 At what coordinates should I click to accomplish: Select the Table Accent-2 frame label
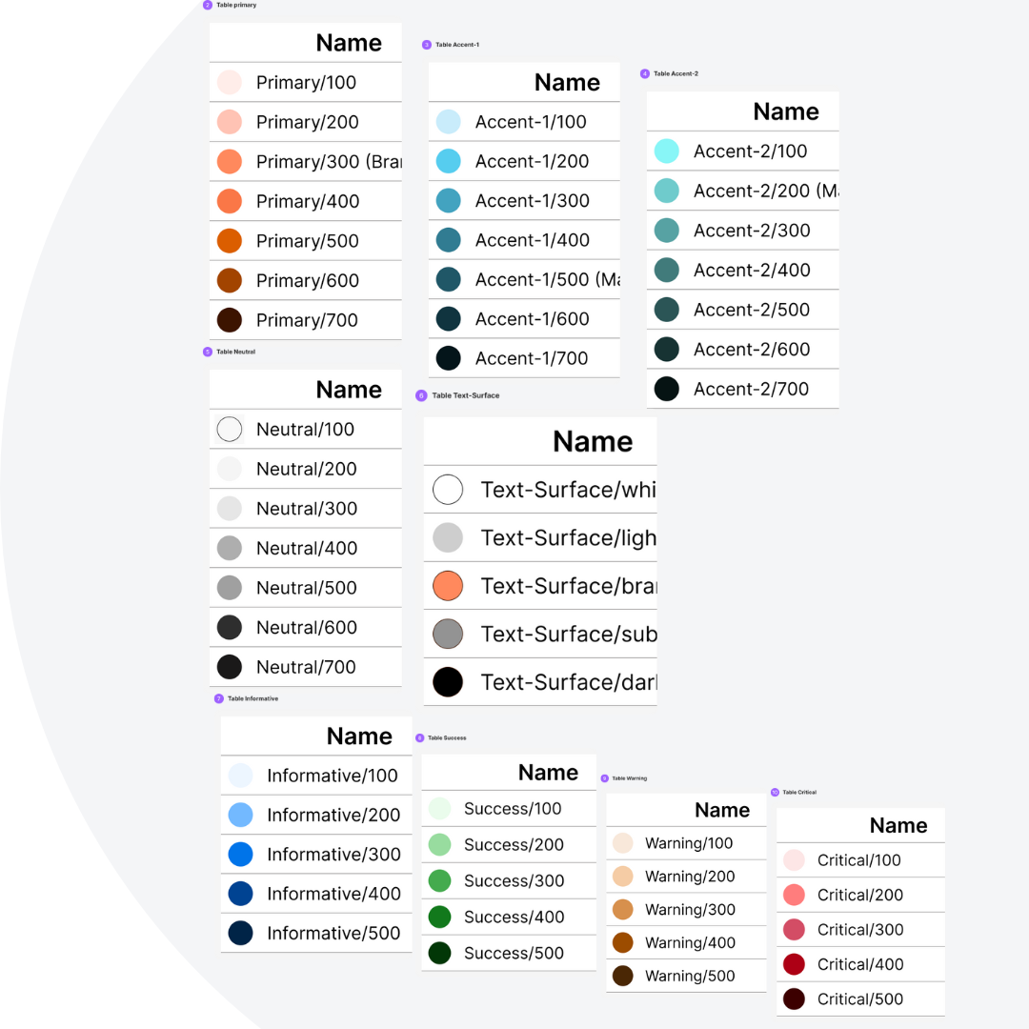click(x=676, y=73)
